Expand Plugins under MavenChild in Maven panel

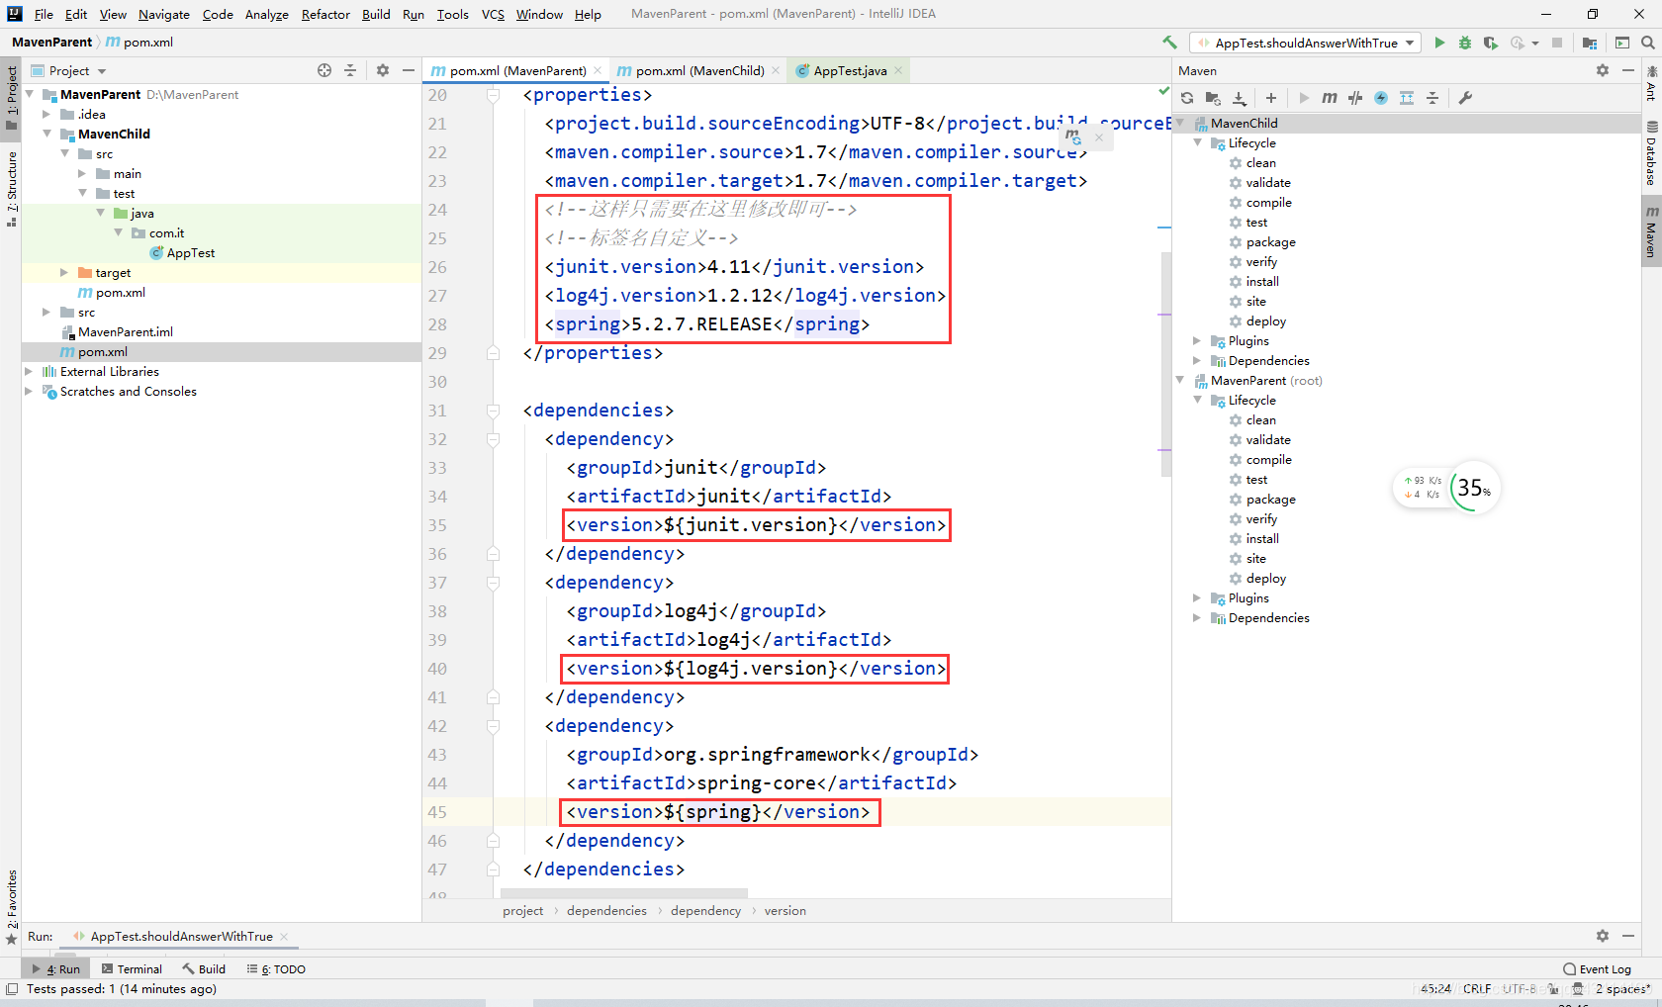(x=1197, y=341)
